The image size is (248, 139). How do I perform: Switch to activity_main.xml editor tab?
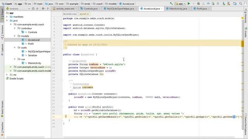(x=65, y=8)
